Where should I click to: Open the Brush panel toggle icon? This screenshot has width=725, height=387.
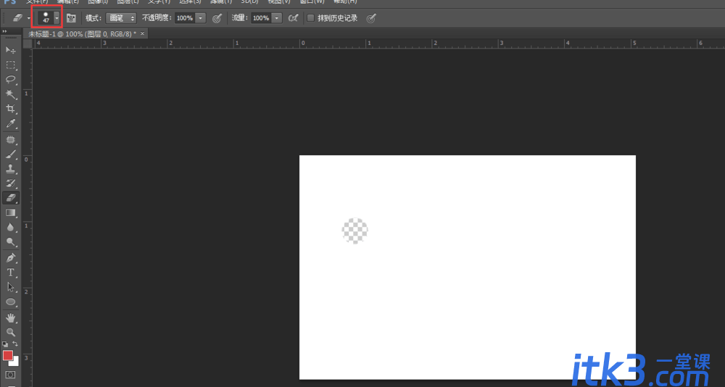coord(71,18)
